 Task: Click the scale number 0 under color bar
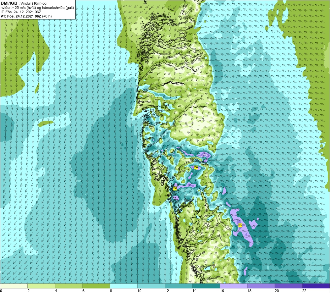(x=1, y=291)
